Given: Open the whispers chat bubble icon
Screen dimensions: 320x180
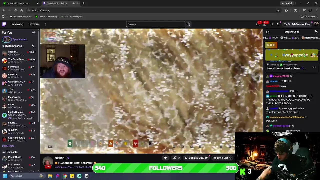Looking at the screenshot, I should point(271,24).
